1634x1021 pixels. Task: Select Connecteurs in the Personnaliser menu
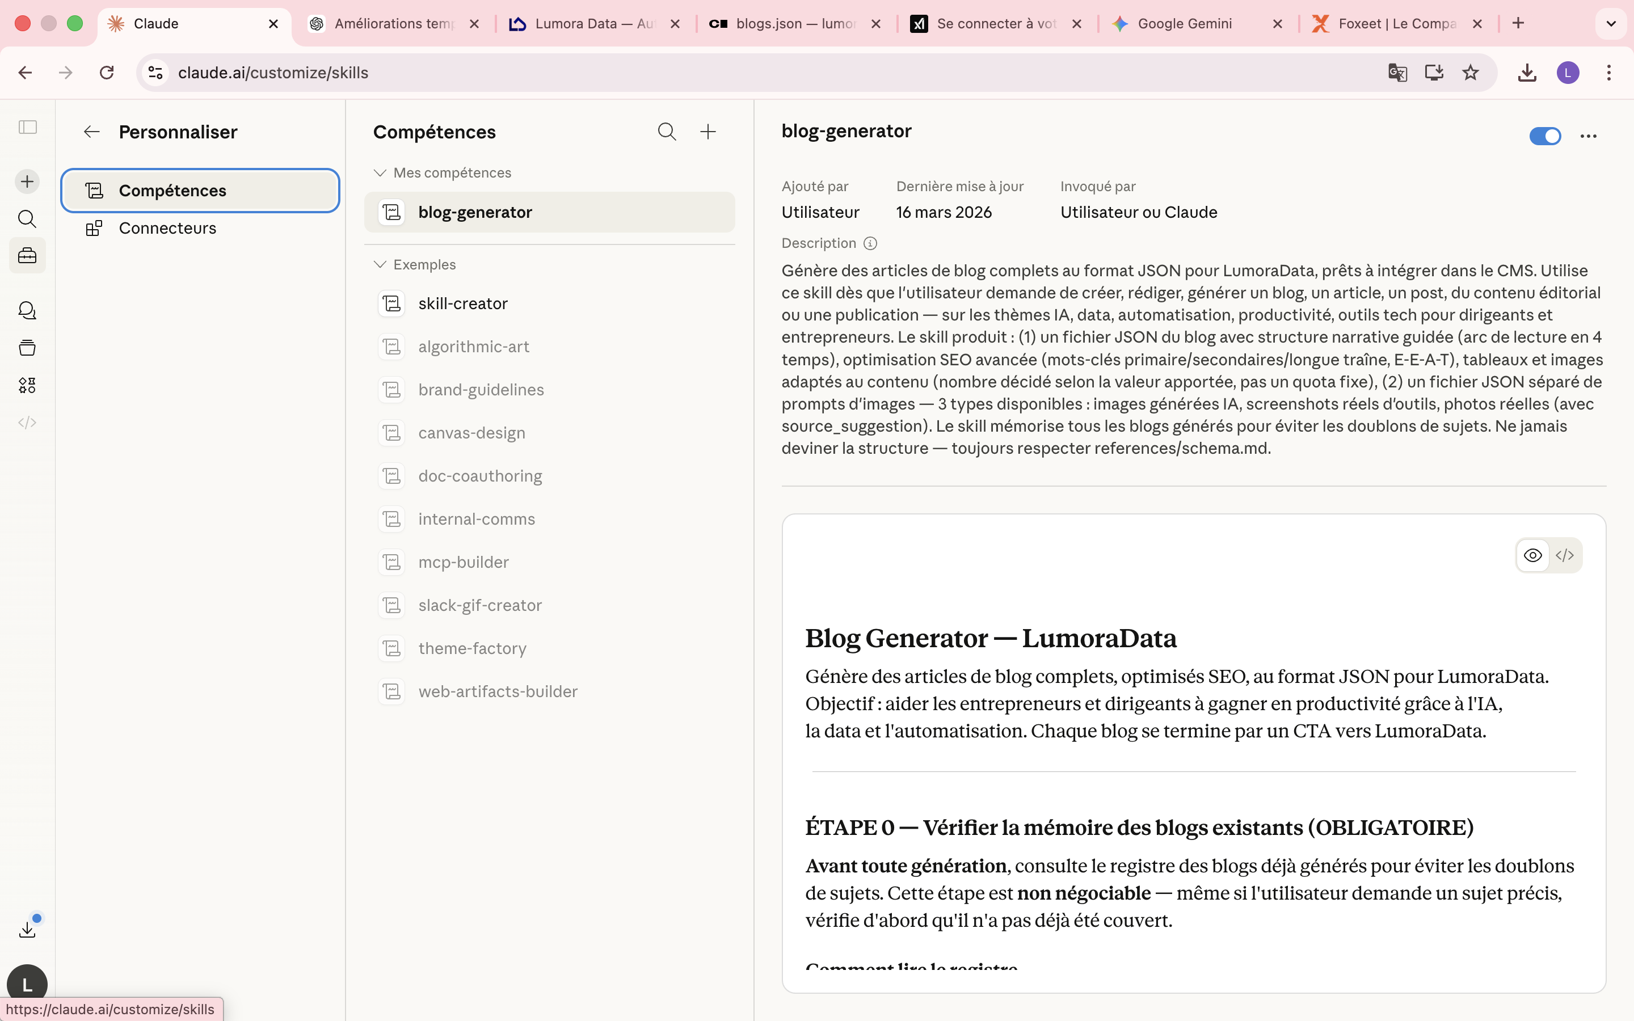tap(167, 228)
